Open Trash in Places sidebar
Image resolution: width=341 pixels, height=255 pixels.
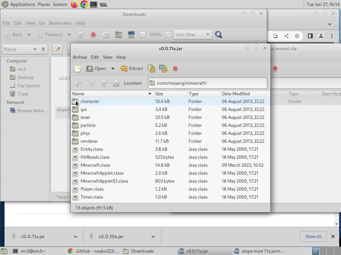(x=19, y=94)
